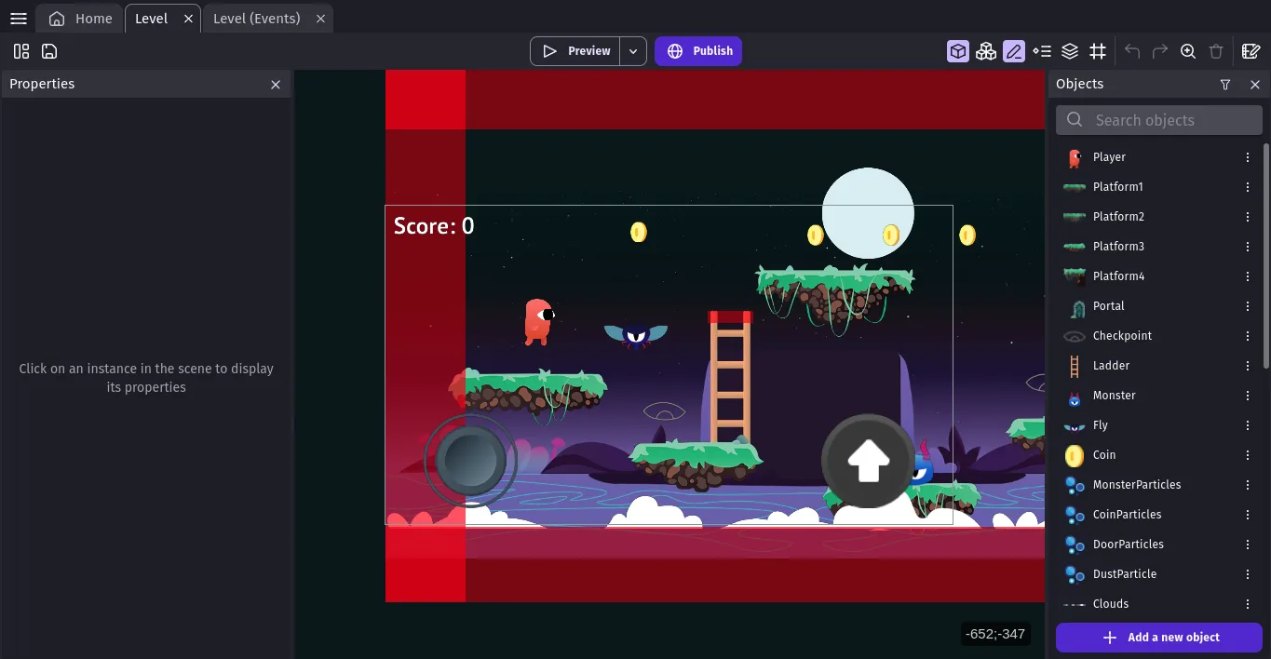Save the project with the save icon

click(x=49, y=51)
